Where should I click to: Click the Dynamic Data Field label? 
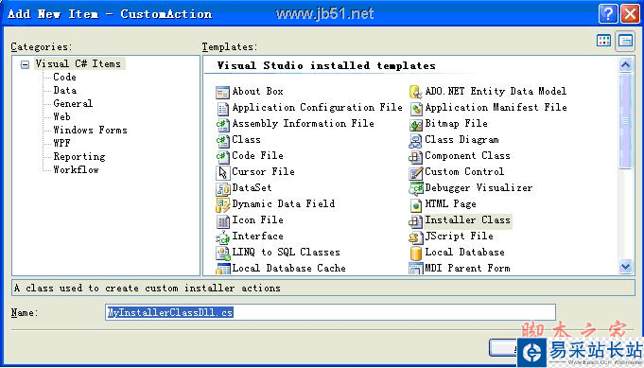pos(284,203)
